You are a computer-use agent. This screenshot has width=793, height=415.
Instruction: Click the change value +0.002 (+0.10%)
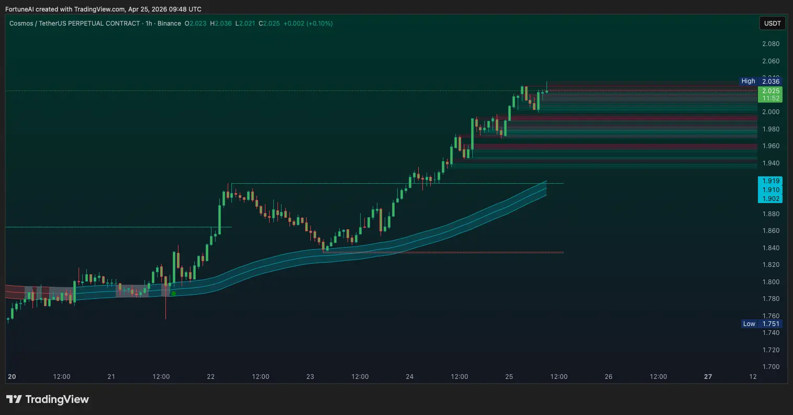(308, 24)
